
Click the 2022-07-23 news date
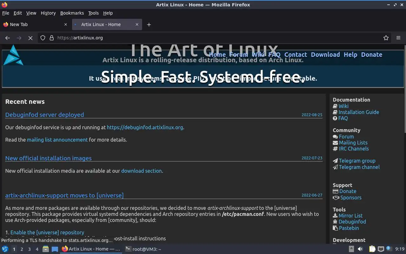click(x=312, y=158)
